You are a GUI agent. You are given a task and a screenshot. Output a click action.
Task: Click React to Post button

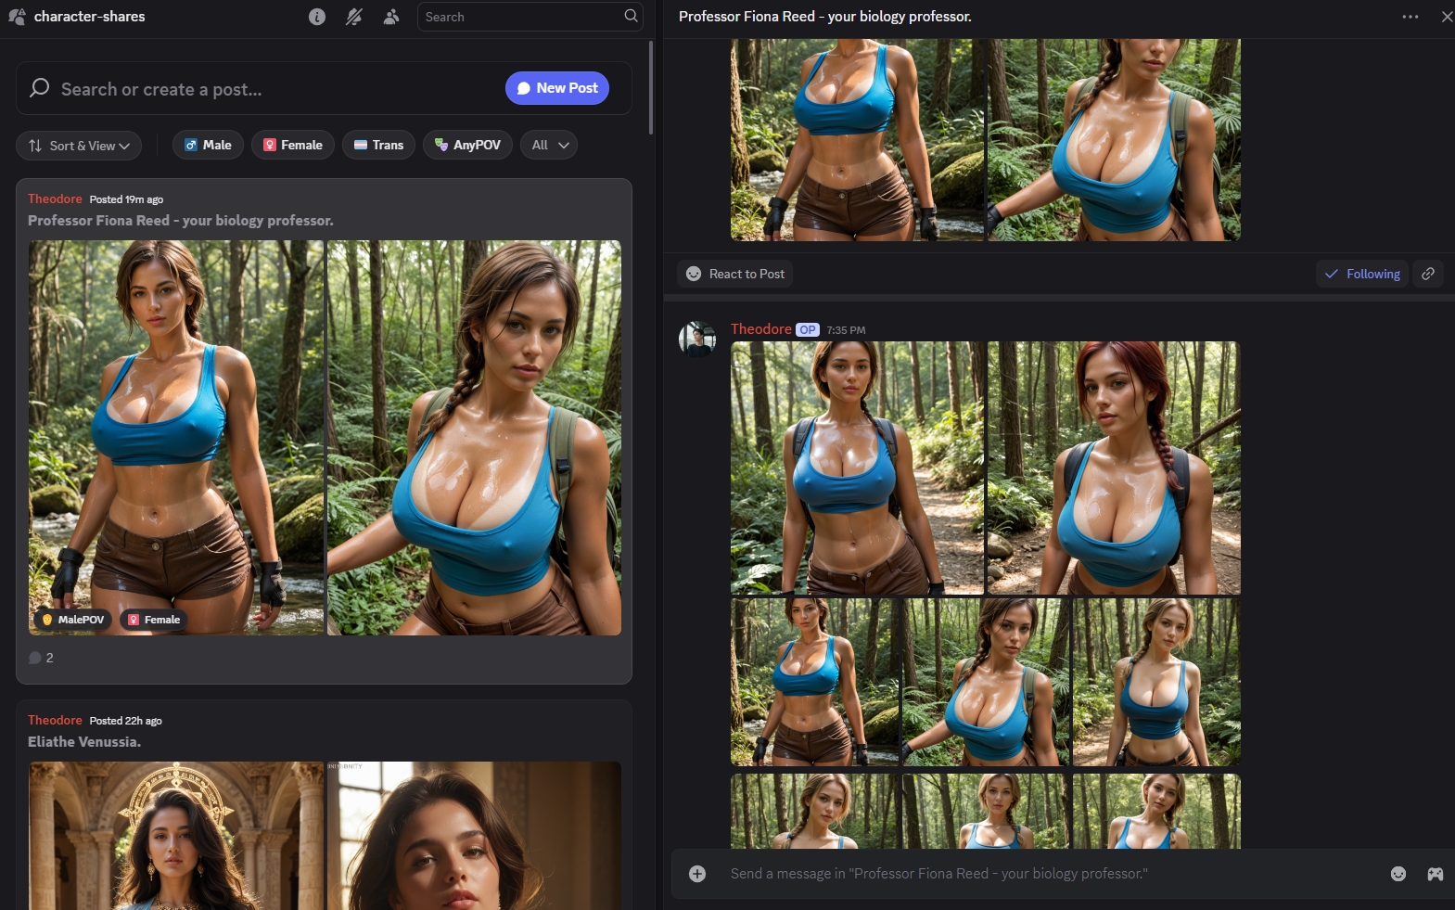735,274
